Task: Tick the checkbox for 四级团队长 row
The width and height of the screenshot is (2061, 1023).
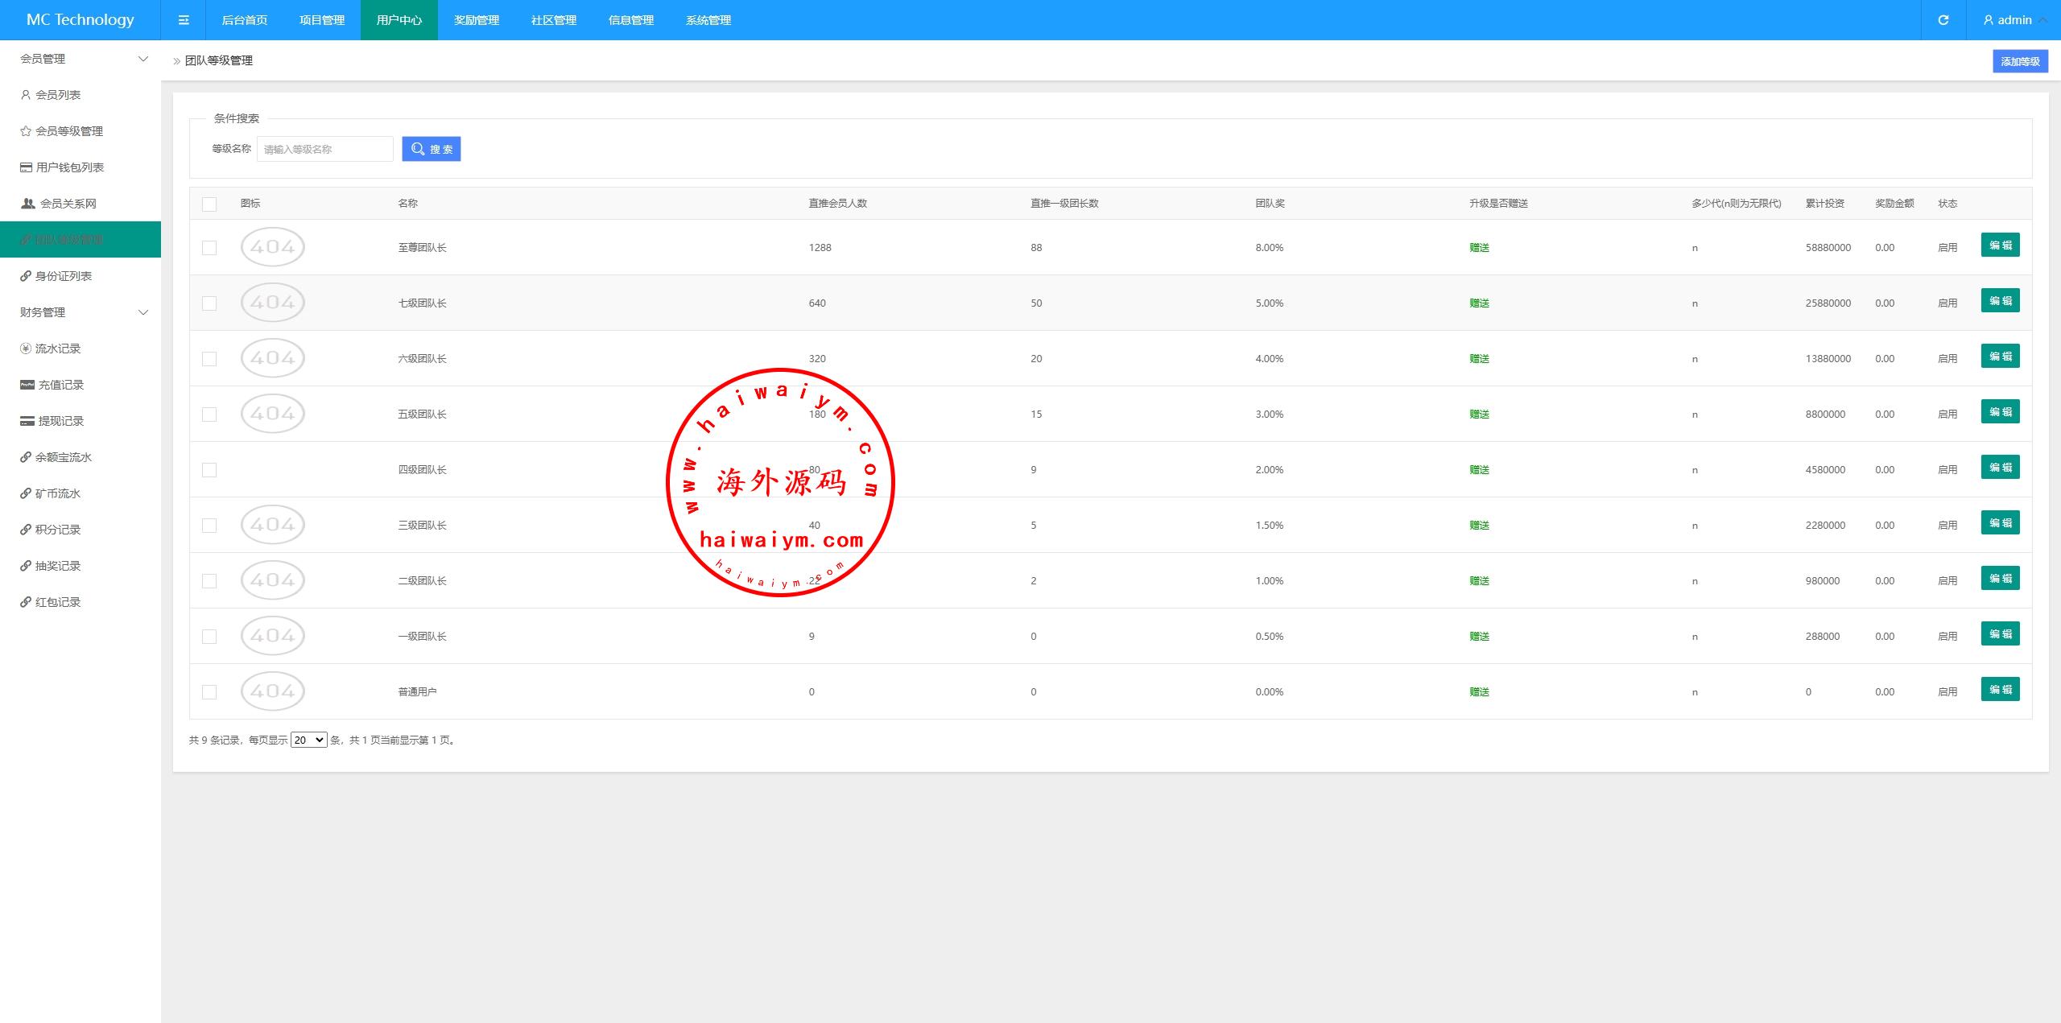Action: 209,470
